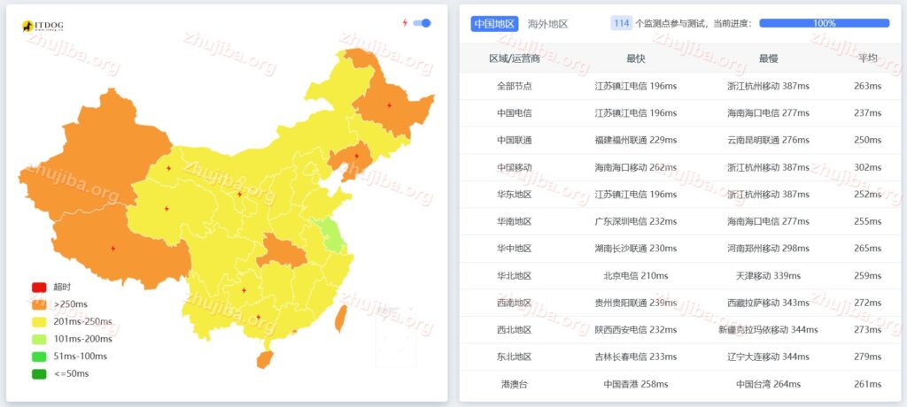Click 福建福州联通 229ms cell

636,140
